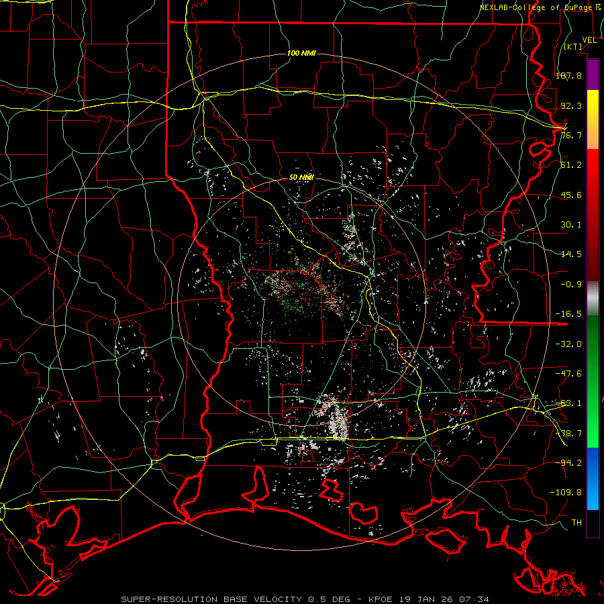The width and height of the screenshot is (604, 604).
Task: Click the 45.6 velocity scale value
Action: 571,195
